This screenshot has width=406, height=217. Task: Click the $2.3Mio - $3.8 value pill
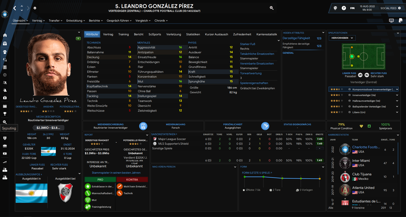point(49,128)
